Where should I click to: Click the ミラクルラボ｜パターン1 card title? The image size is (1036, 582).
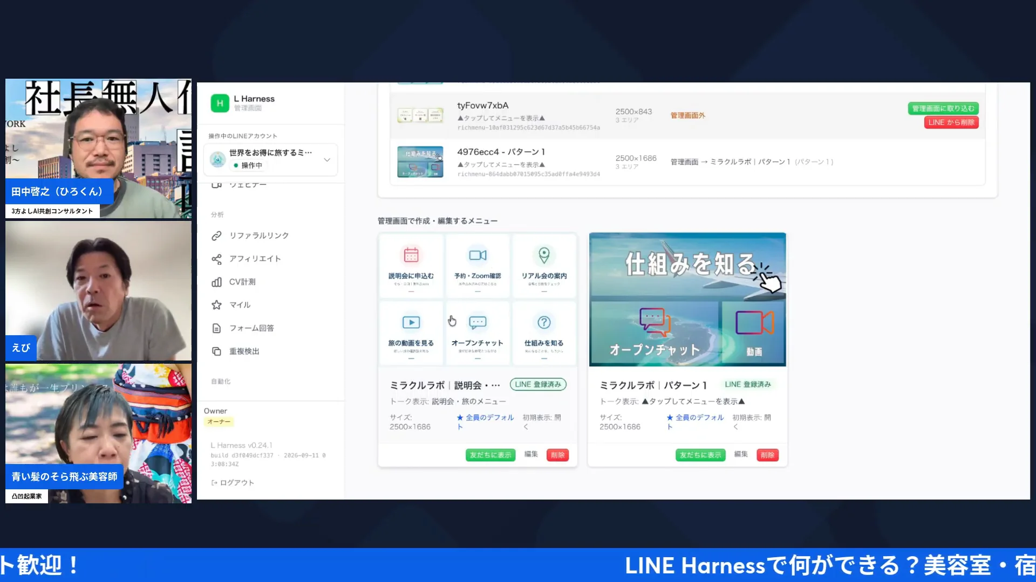[653, 385]
